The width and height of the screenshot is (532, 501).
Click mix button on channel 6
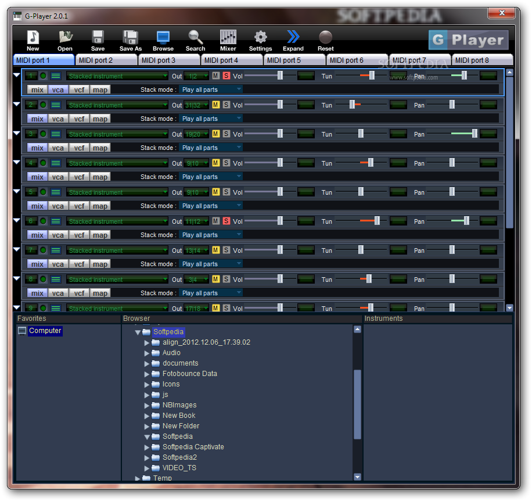(37, 235)
